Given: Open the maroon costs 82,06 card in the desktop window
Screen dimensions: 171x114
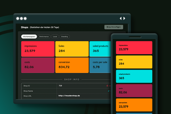Looking at the screenshot, I should point(38,65).
